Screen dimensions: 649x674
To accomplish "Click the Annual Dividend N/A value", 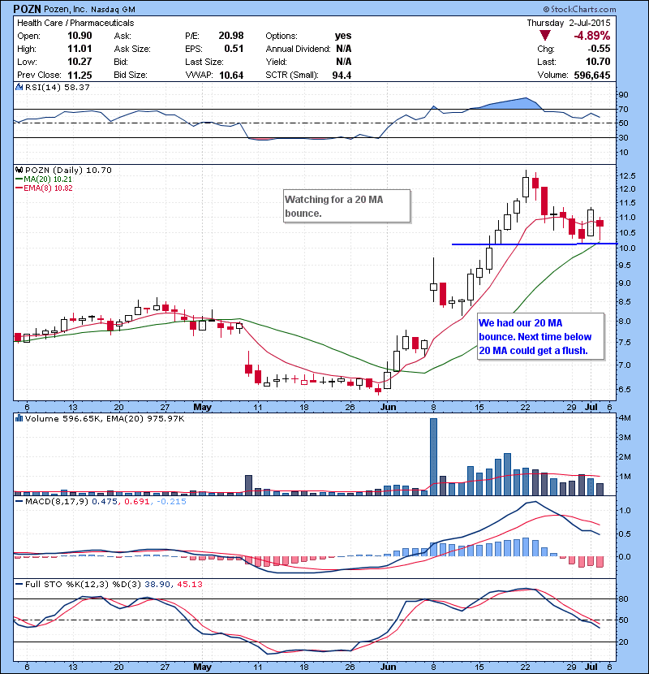I will (x=344, y=49).
